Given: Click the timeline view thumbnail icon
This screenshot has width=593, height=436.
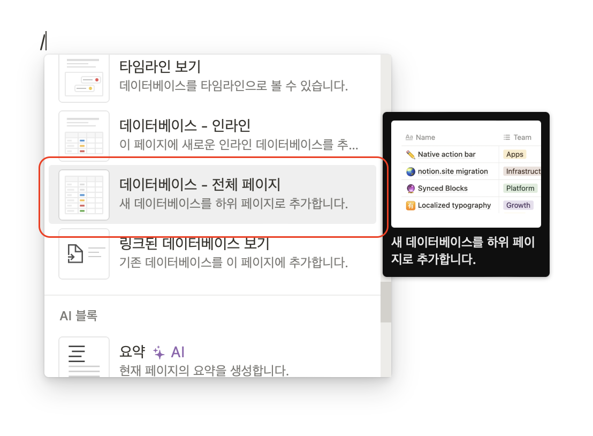Looking at the screenshot, I should pyautogui.click(x=84, y=78).
